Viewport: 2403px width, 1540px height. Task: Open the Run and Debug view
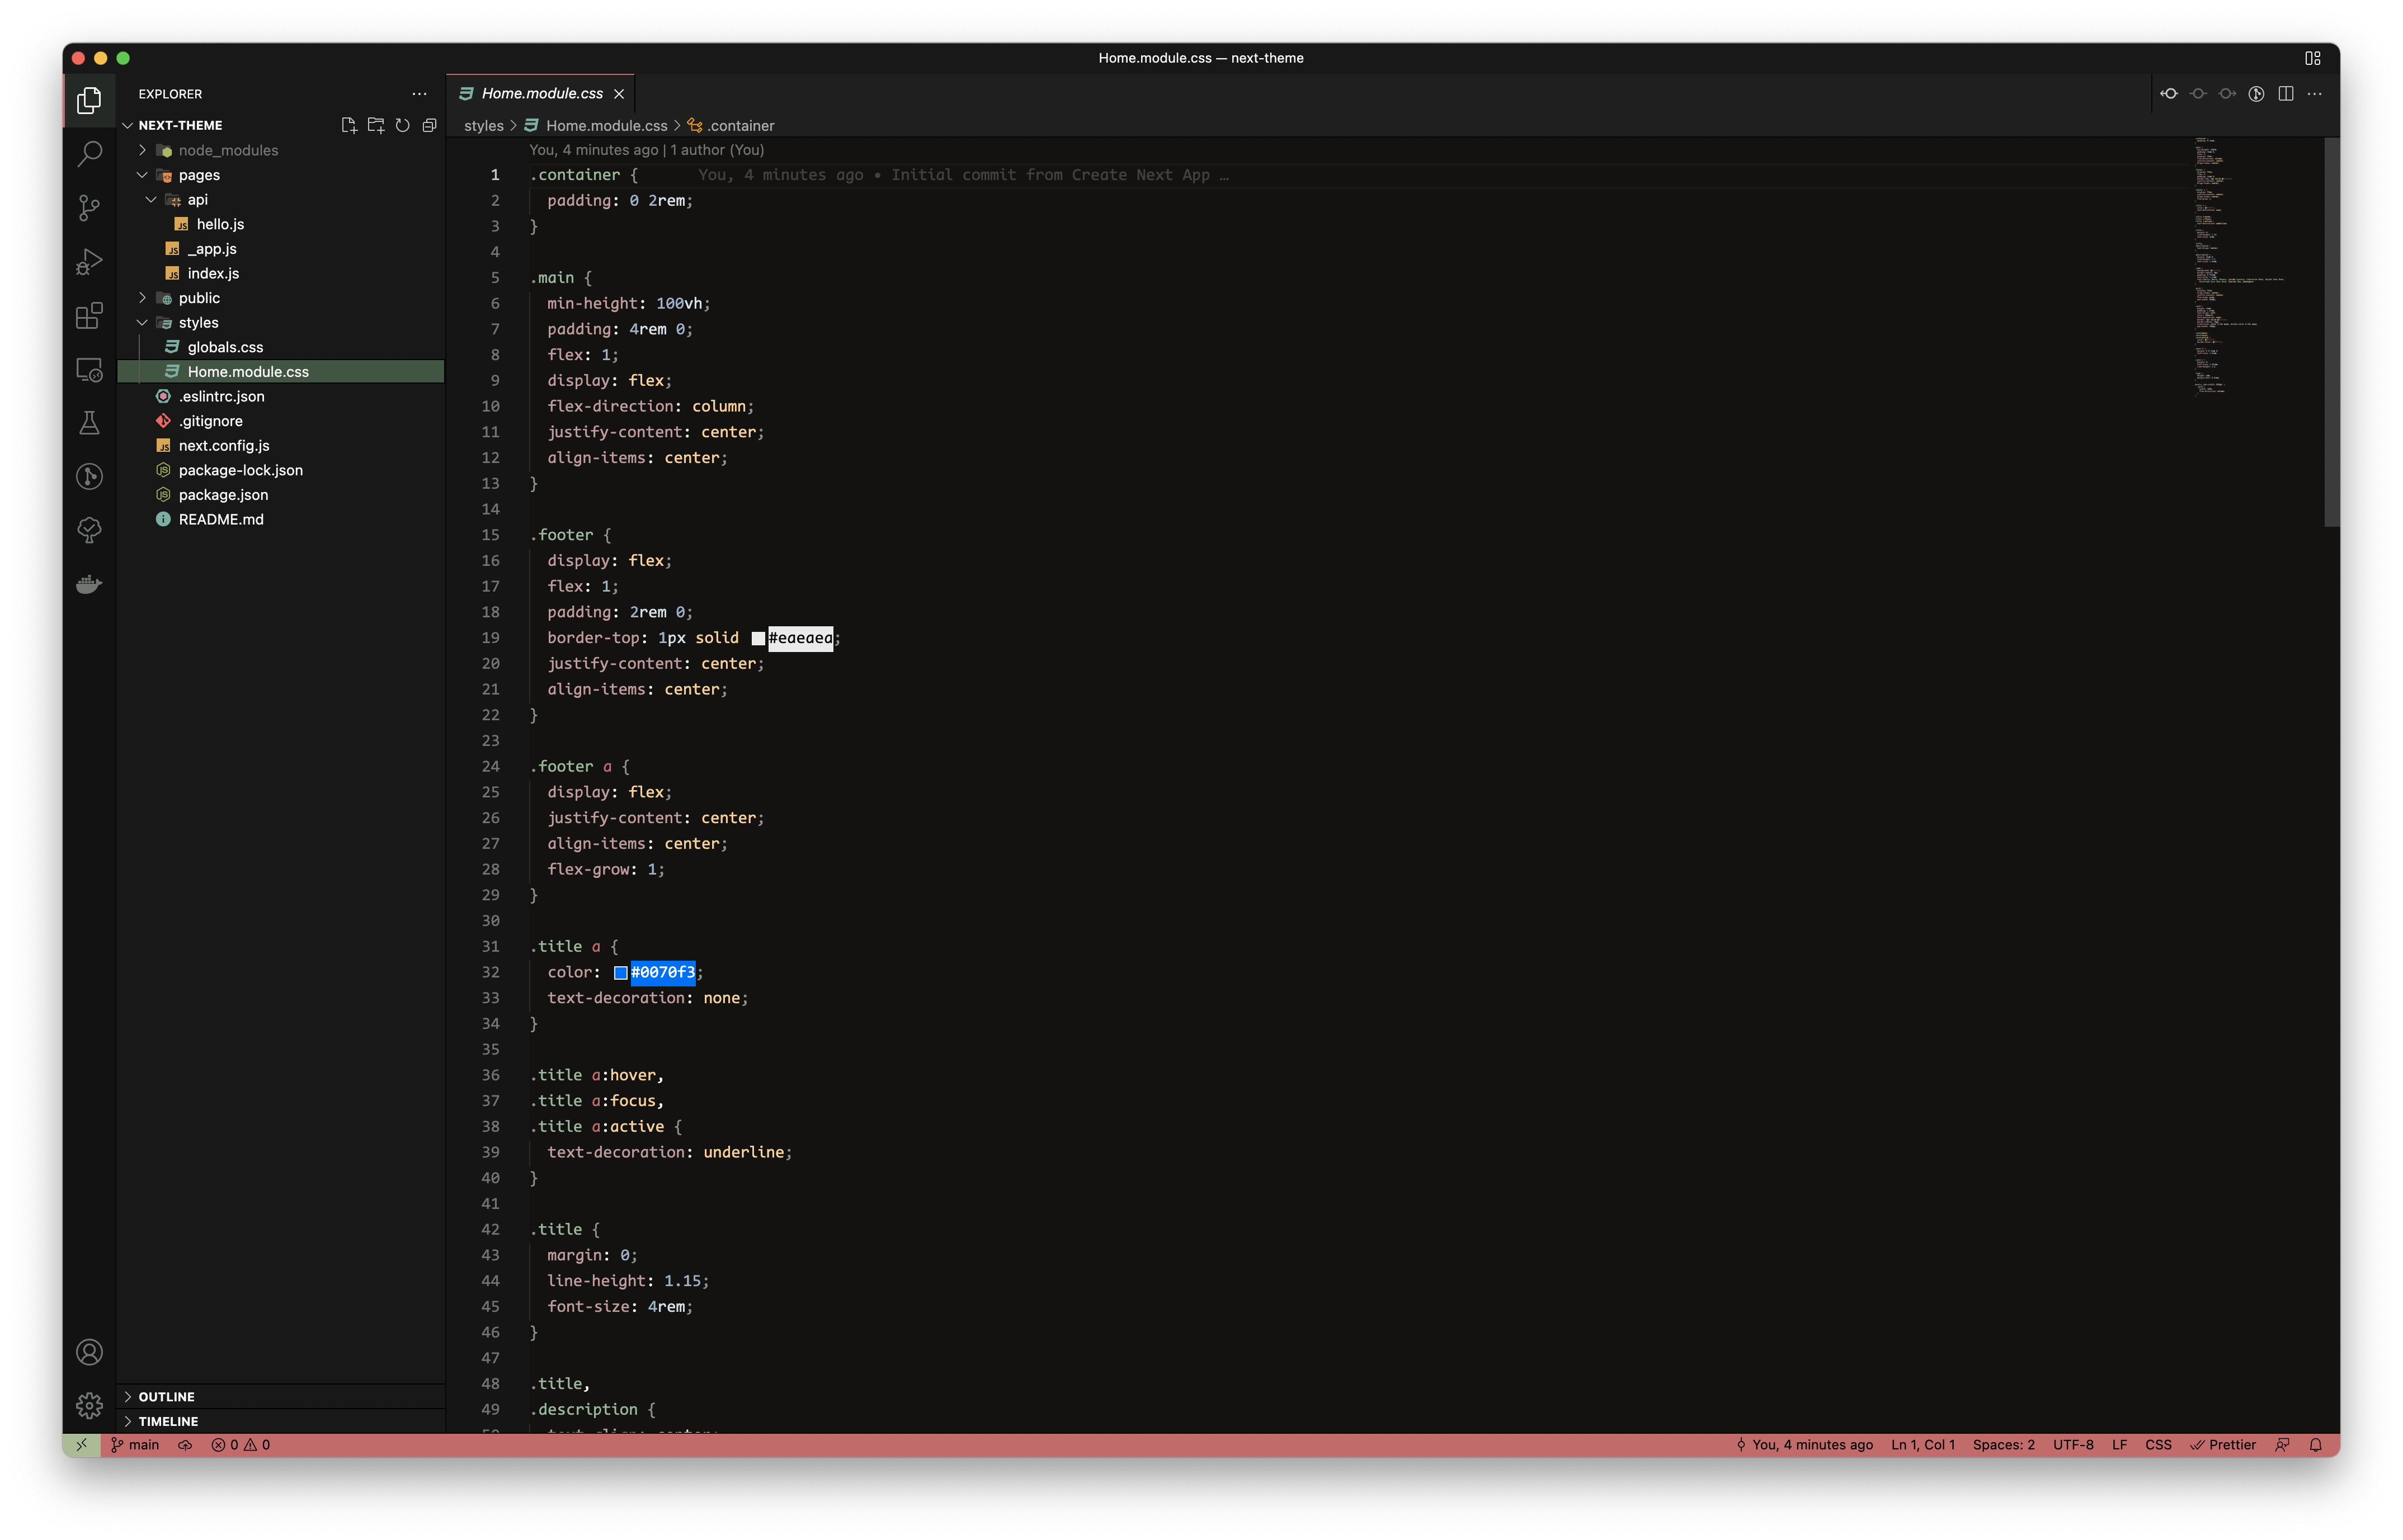click(89, 262)
